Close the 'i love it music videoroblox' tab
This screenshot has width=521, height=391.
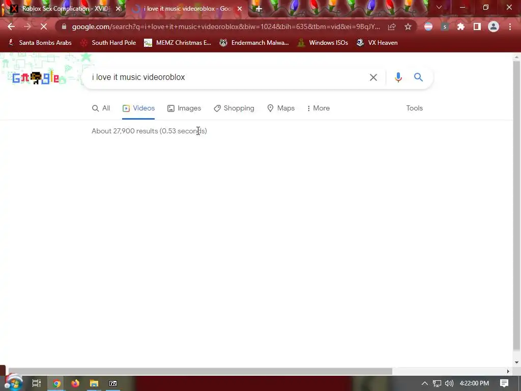[240, 9]
